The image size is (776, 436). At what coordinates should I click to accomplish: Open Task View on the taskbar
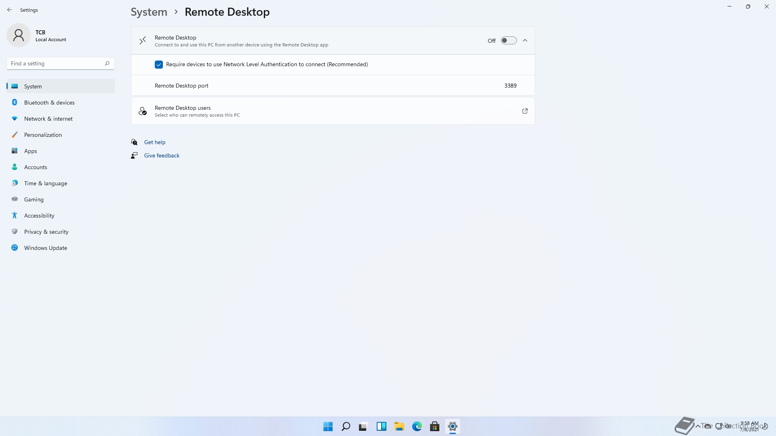coord(363,426)
